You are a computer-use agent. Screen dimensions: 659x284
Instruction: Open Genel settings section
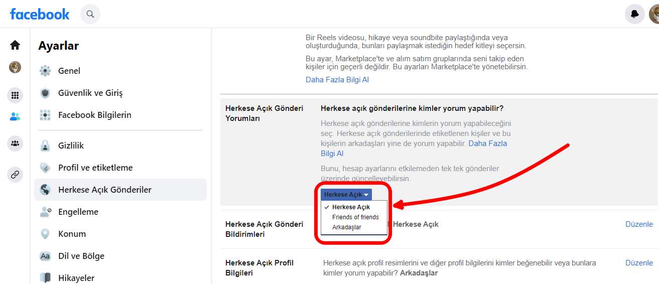69,71
